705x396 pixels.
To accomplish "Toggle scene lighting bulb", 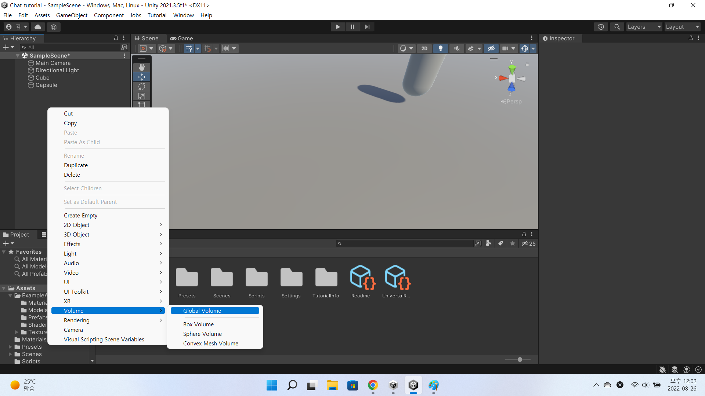I will [441, 48].
